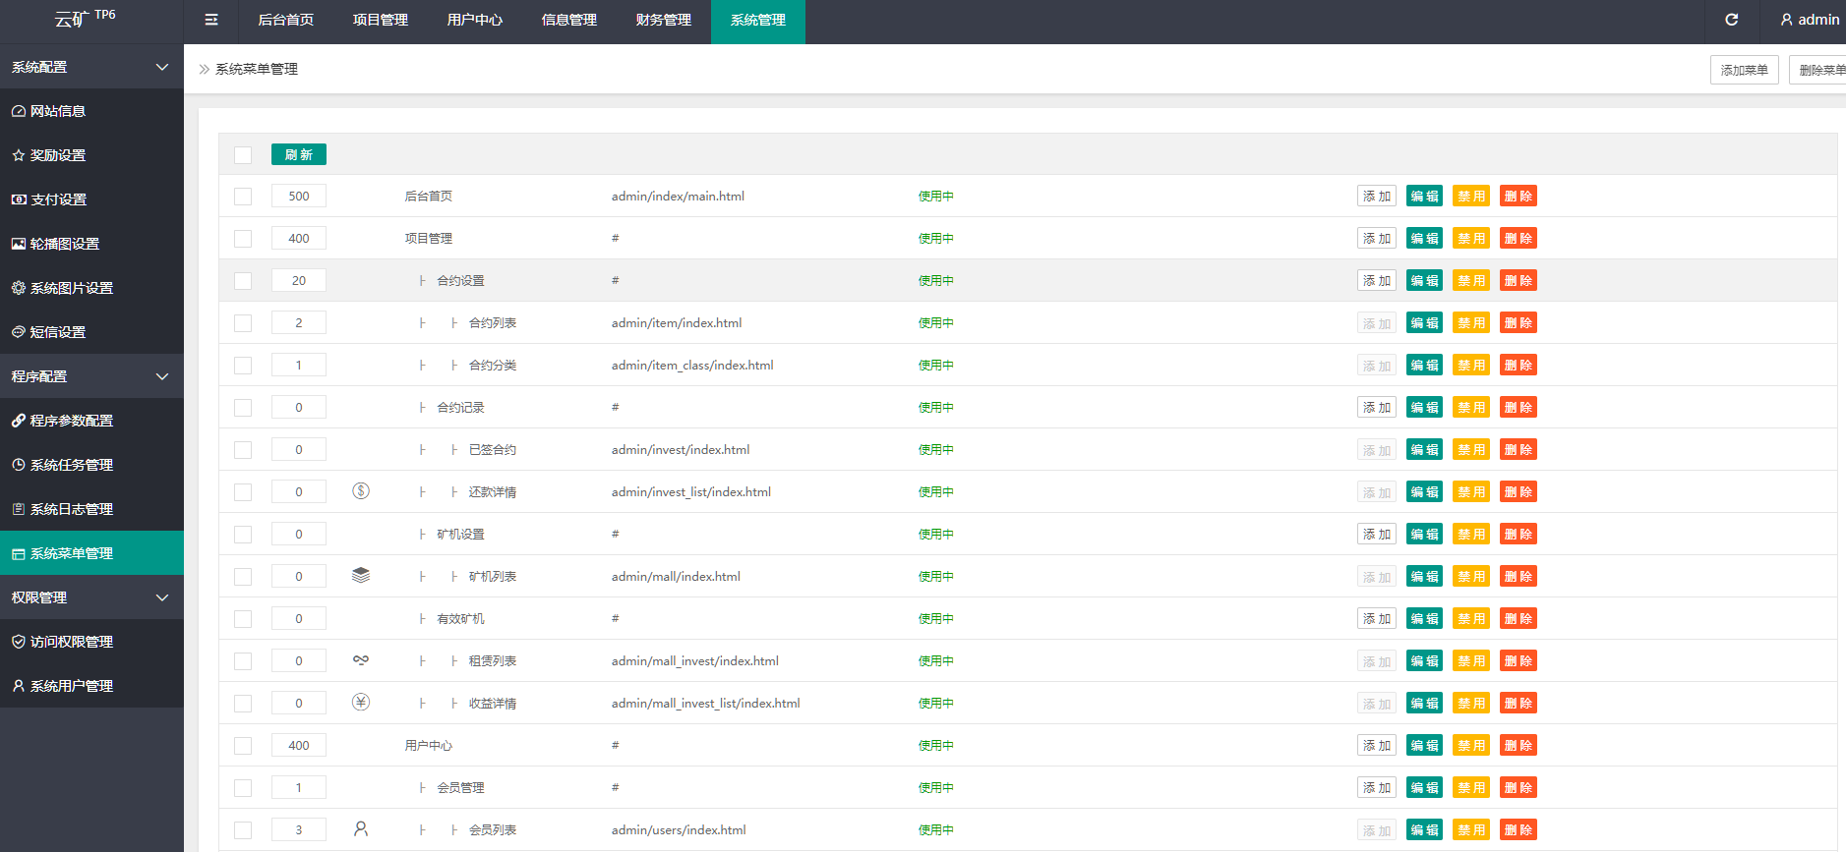Open the 用户中心 top menu
1846x852 pixels.
[x=474, y=20]
